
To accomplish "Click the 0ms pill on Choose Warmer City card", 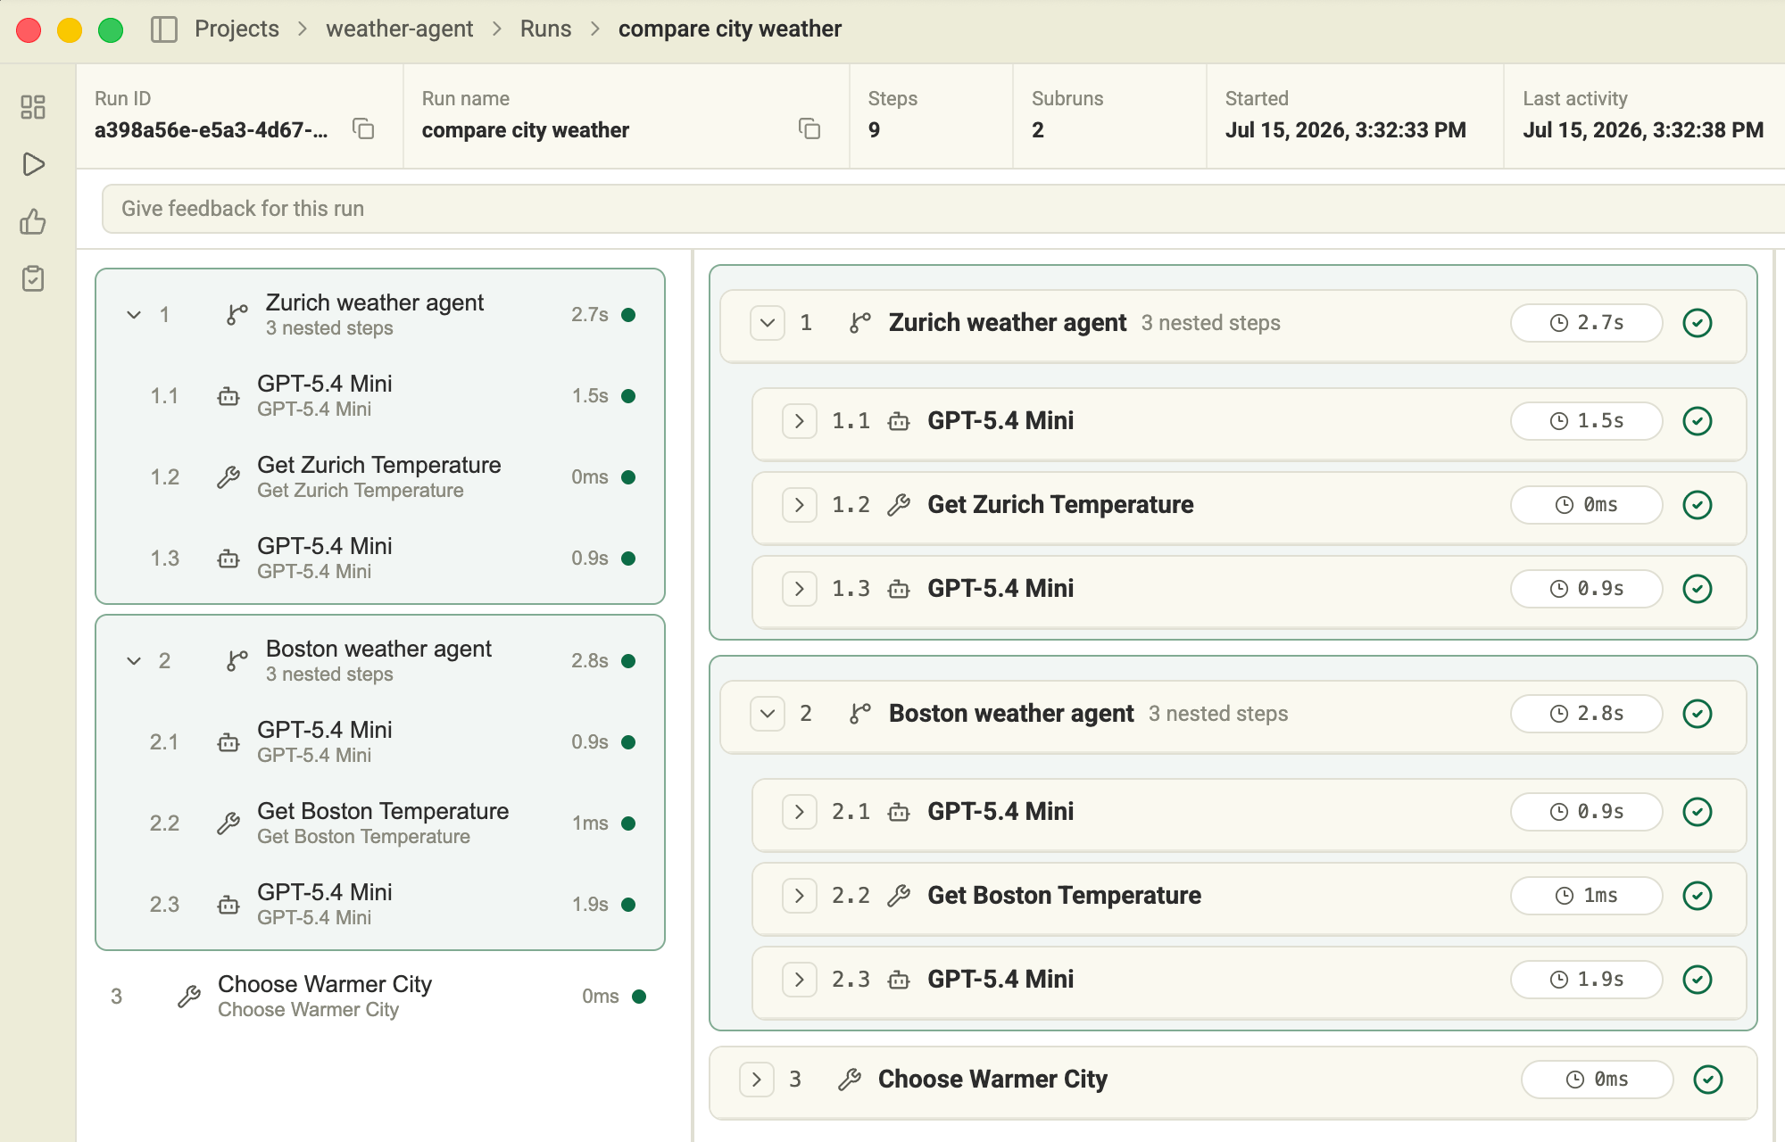I will click(x=1597, y=1080).
